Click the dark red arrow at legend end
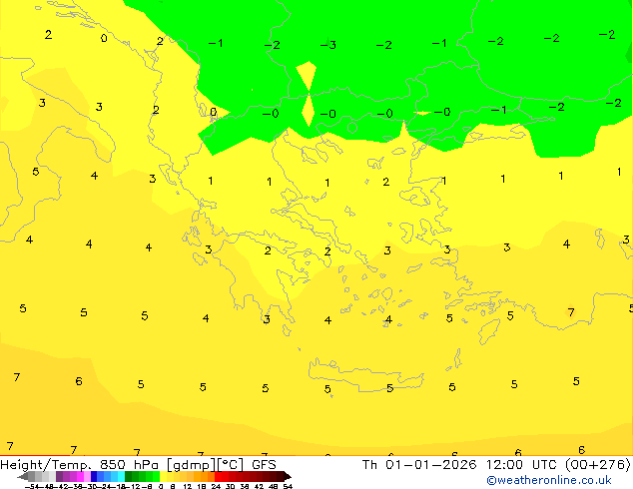 click(x=288, y=476)
